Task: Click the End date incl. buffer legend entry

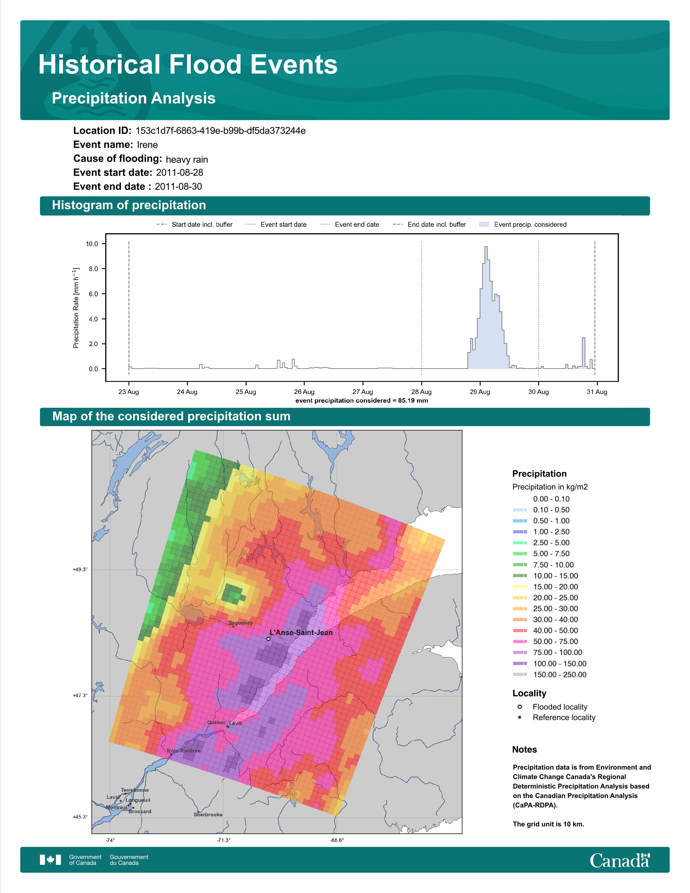Action: coord(429,225)
